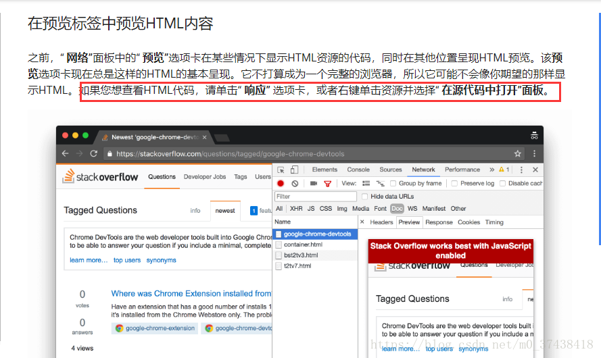Open Chrome three-dot menu

point(534,153)
